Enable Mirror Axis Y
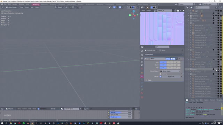The image size is (223, 125). pos(170,62)
